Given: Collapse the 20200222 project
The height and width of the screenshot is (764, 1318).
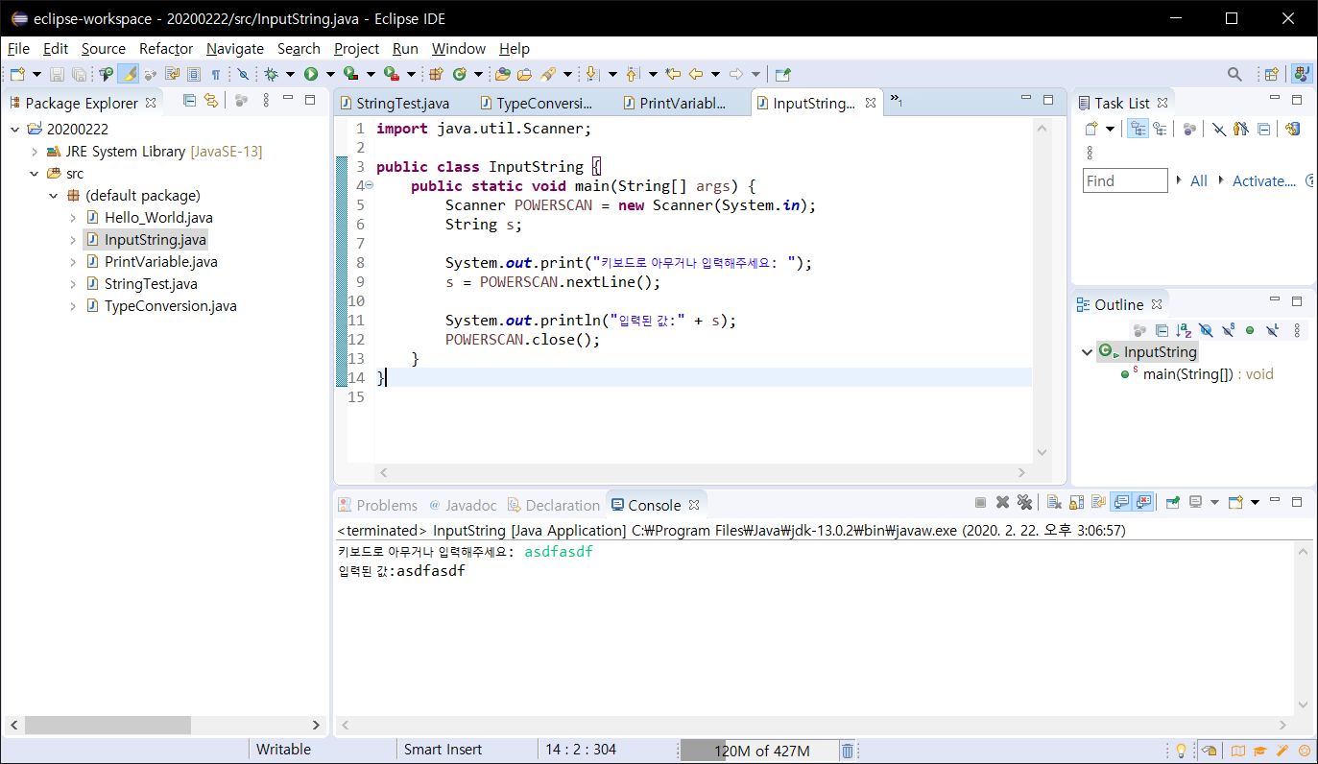Looking at the screenshot, I should [15, 130].
